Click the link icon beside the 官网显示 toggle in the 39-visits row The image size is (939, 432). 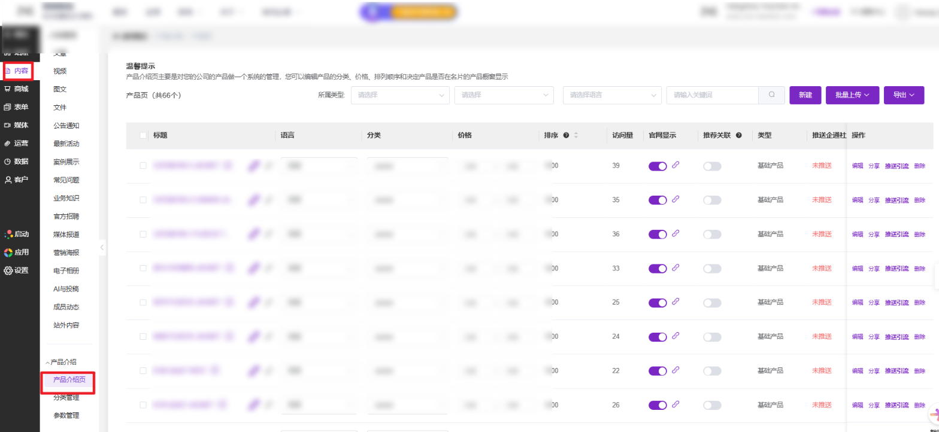coord(676,165)
